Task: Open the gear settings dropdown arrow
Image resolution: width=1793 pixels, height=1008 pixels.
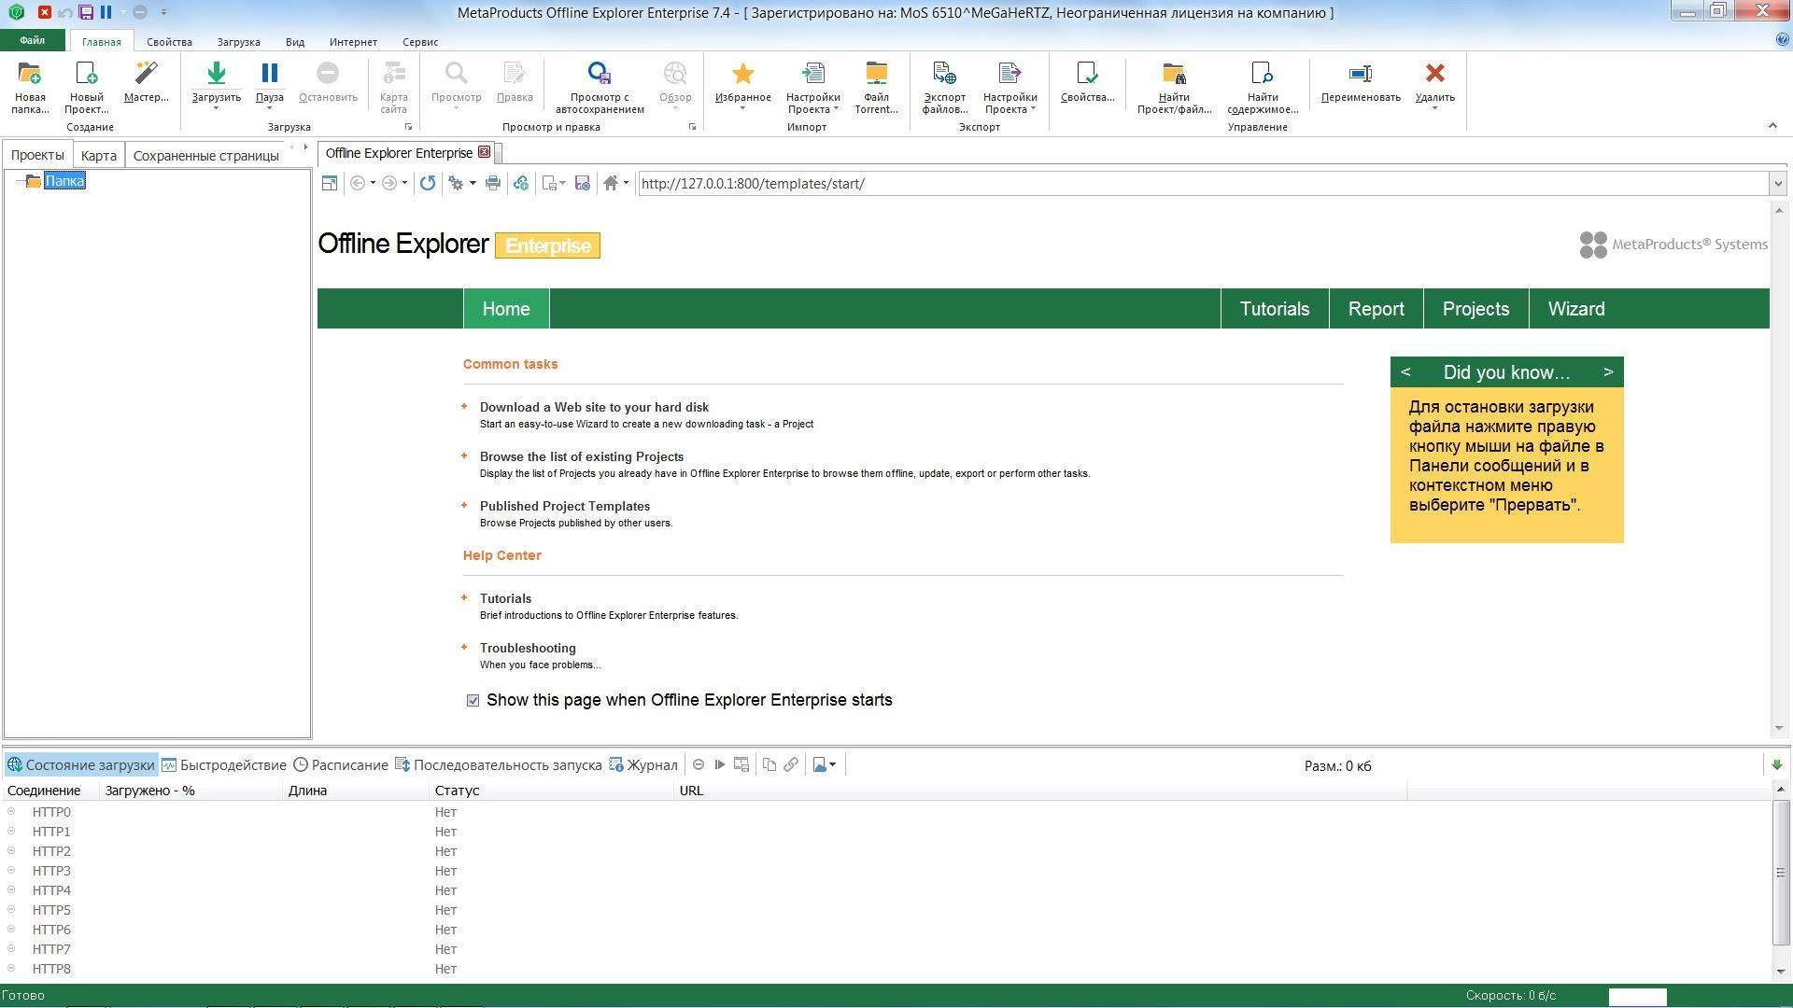Action: 473,183
